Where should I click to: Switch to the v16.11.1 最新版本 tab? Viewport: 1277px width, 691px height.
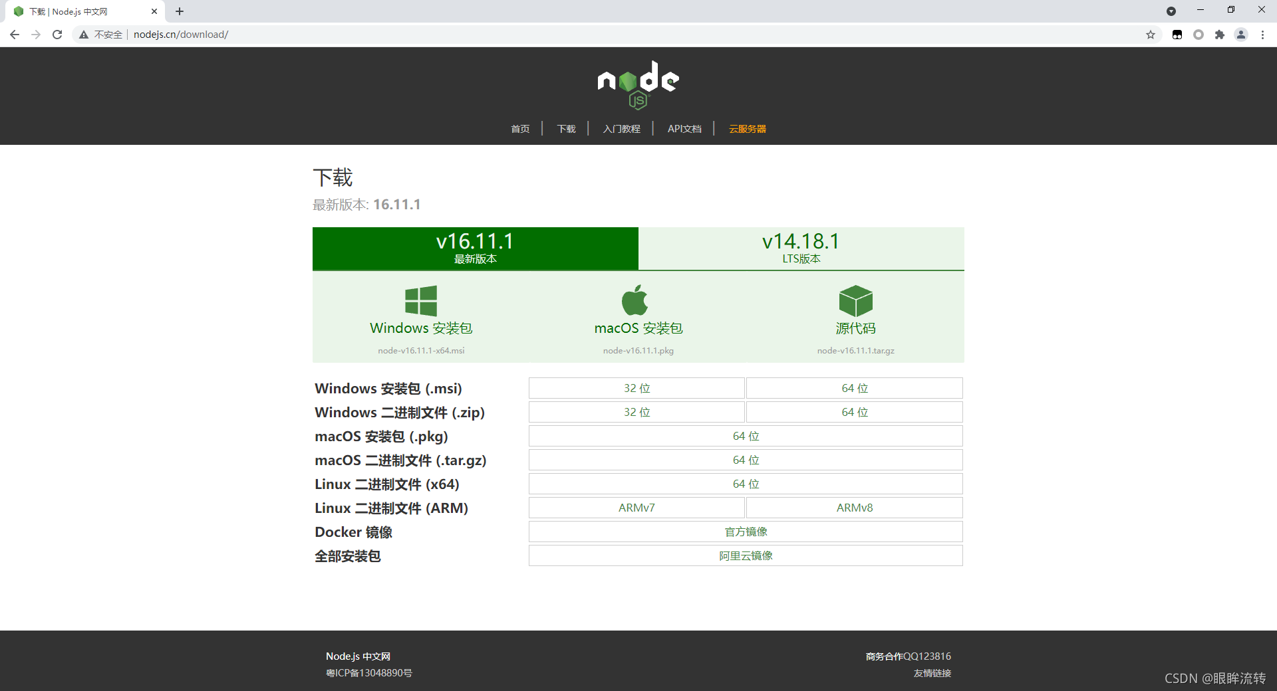point(476,248)
